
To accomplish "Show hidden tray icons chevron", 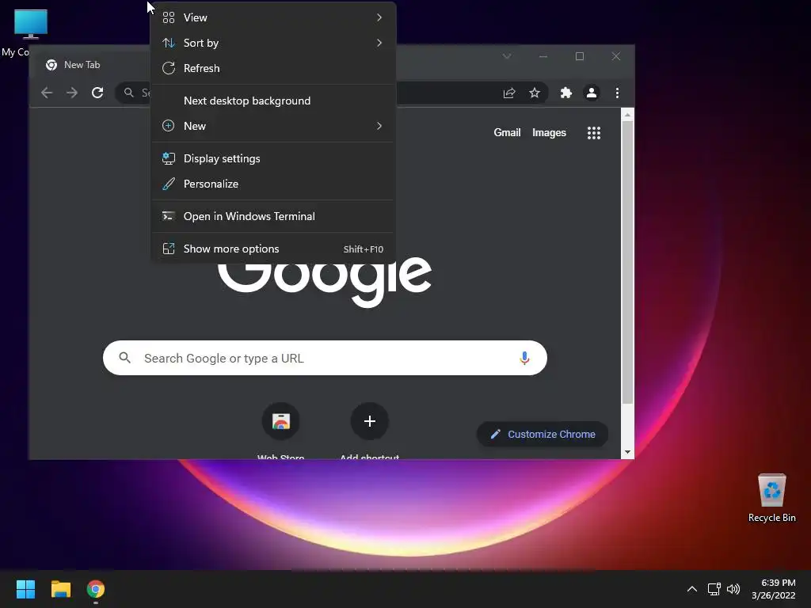I will point(692,589).
